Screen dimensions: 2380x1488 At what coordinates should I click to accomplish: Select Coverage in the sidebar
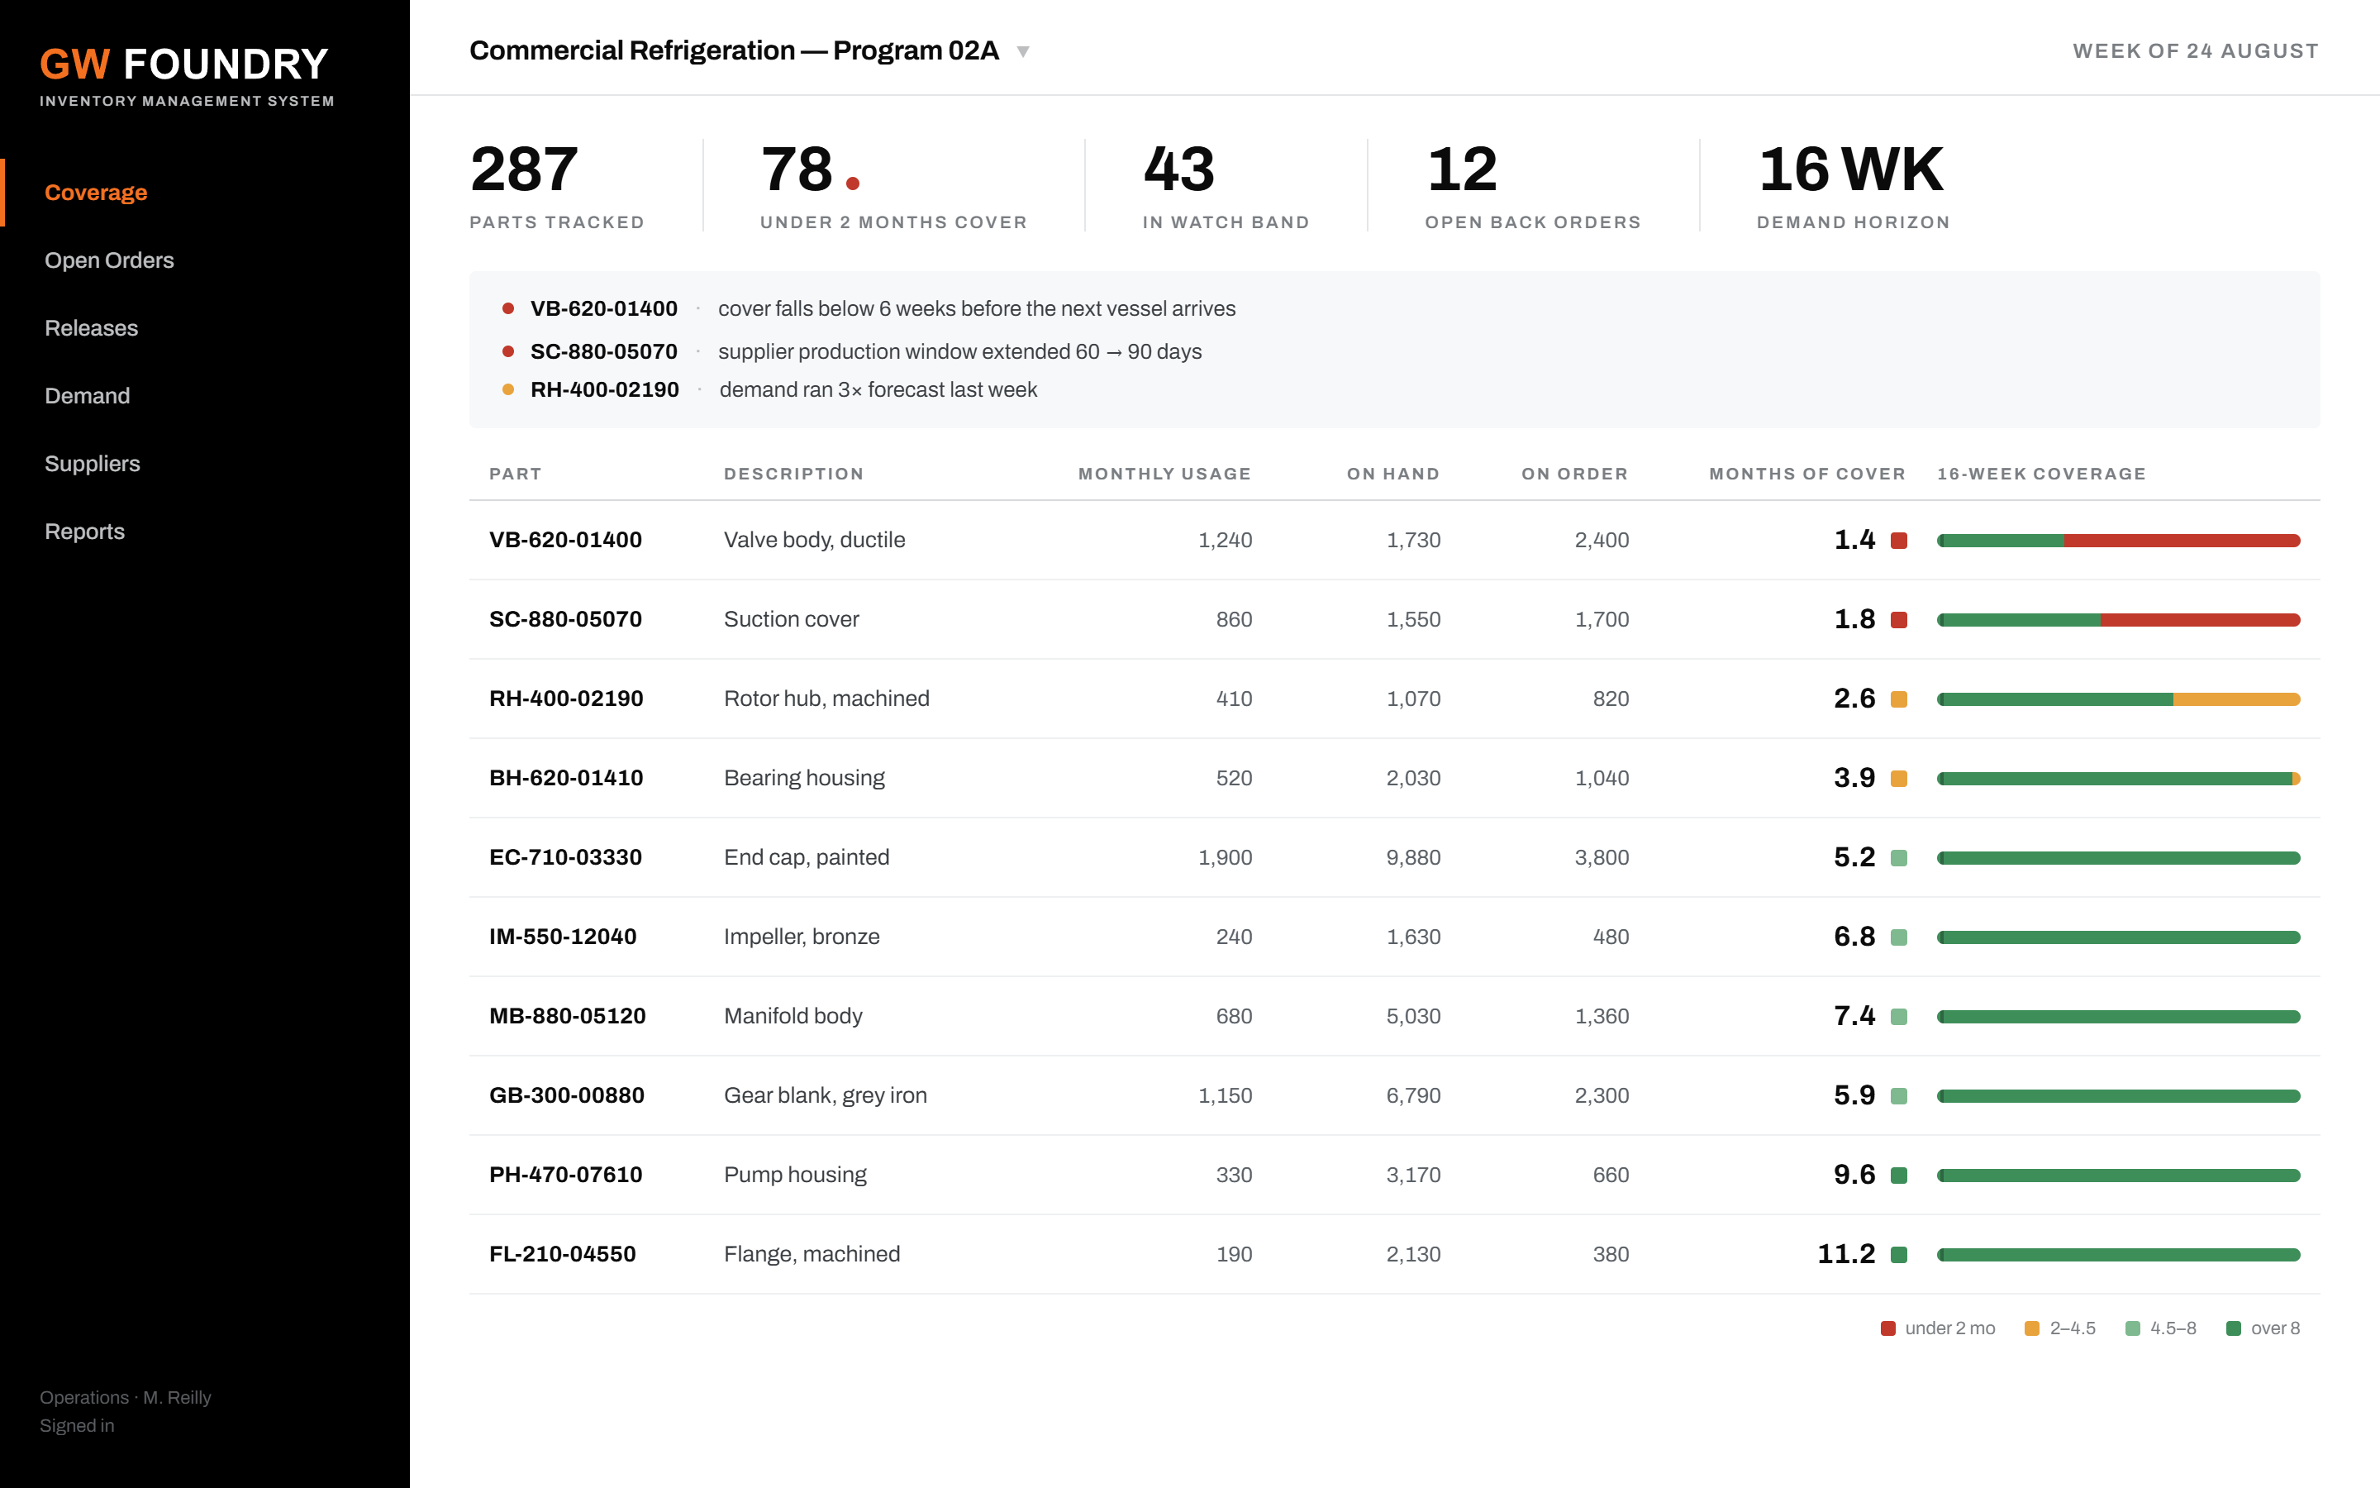coord(97,193)
